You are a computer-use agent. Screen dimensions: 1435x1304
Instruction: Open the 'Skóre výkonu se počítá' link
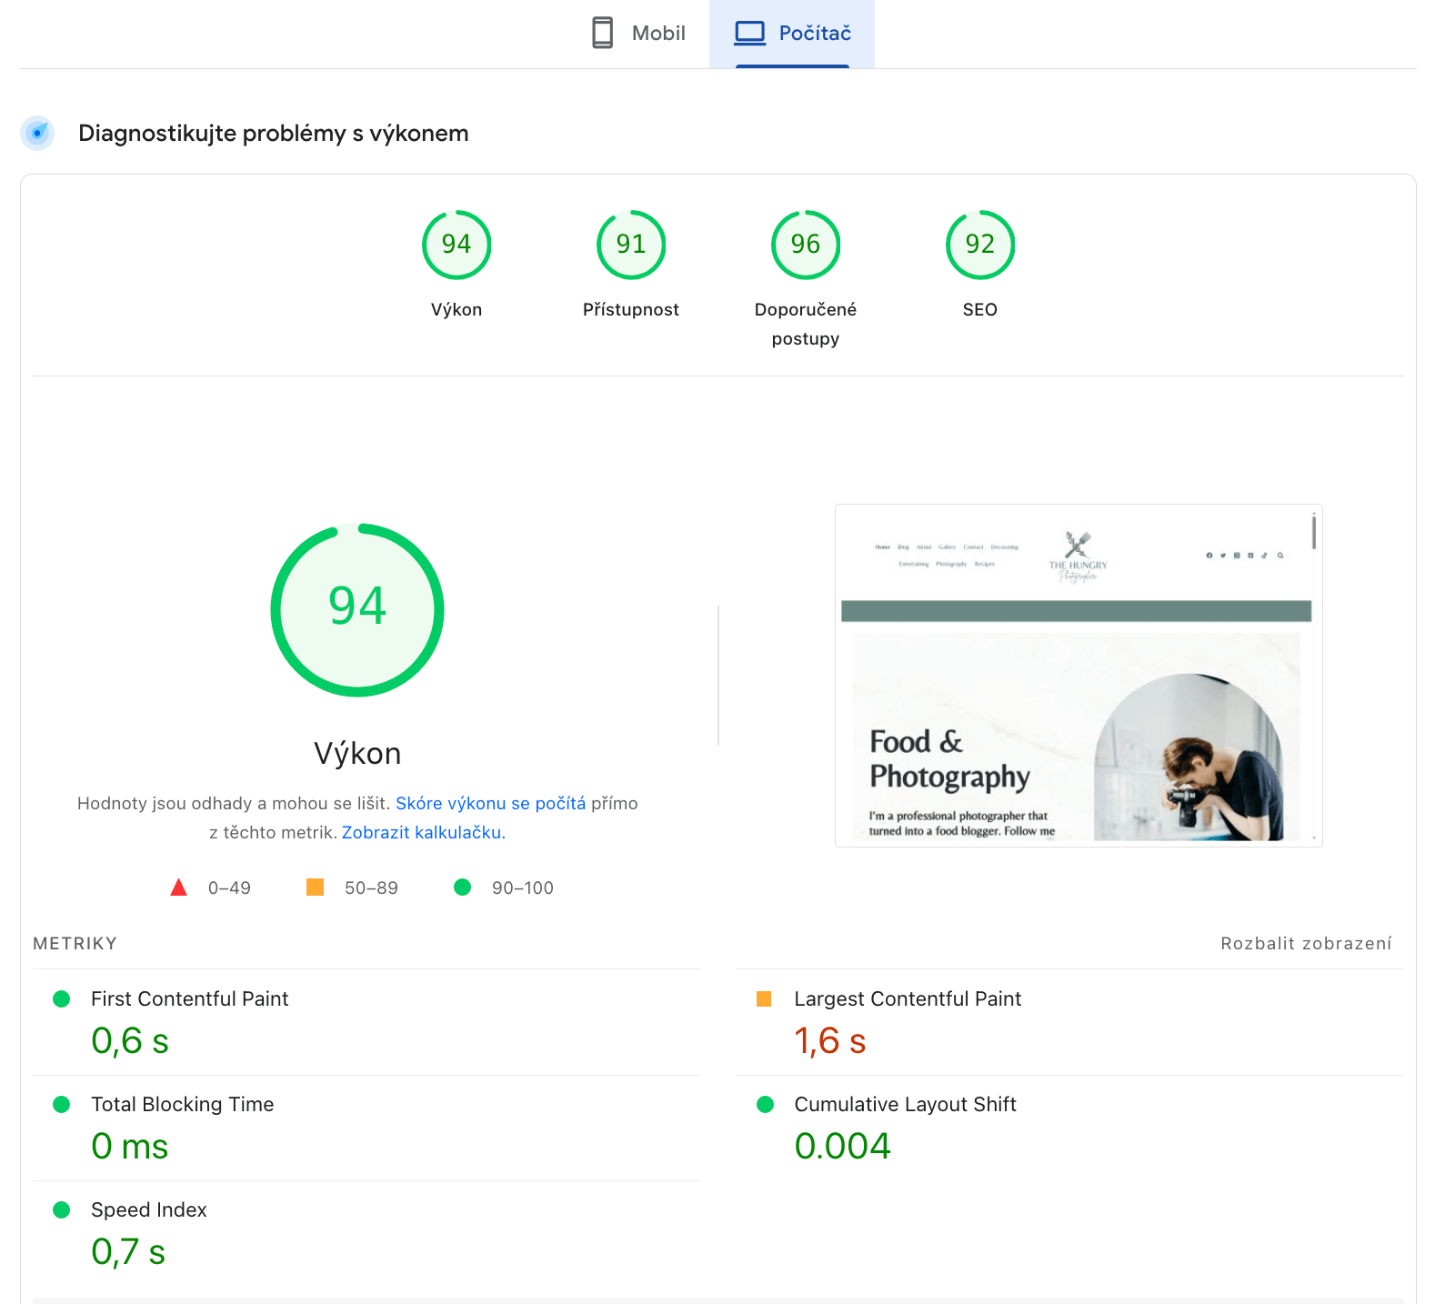click(x=490, y=803)
